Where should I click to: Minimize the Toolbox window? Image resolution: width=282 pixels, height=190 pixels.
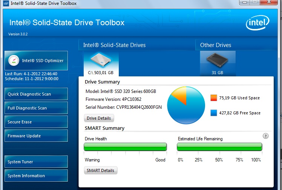(x=245, y=2)
